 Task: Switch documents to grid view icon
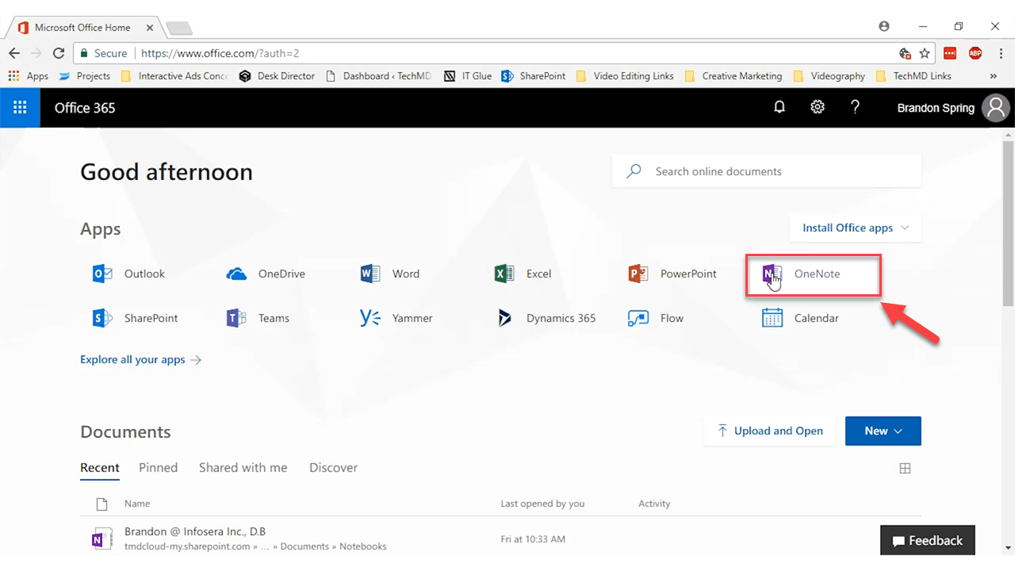(x=905, y=469)
